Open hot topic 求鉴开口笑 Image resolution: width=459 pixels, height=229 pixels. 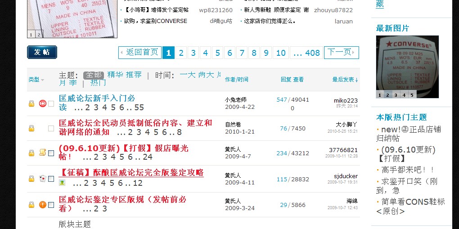407,186
